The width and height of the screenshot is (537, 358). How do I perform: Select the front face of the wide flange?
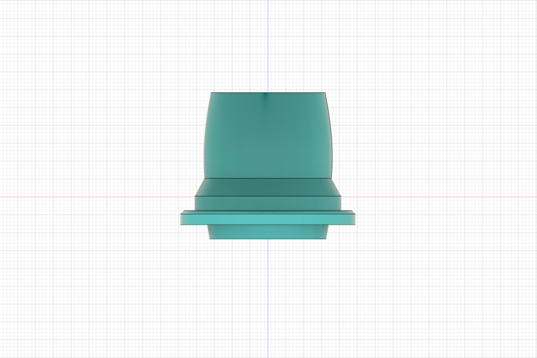268,219
